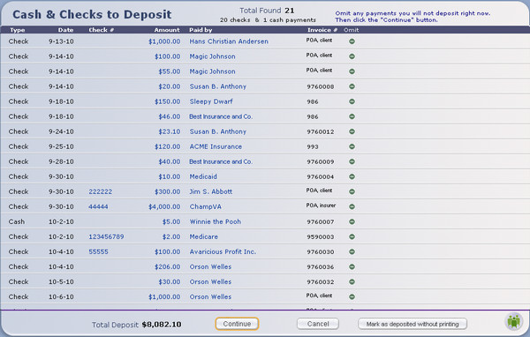Open Medicare payer link
Viewport: 530px width, 337px height.
[203, 236]
